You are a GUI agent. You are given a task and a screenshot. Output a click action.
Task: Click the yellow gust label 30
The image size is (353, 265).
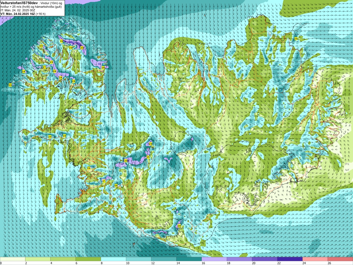point(41,46)
